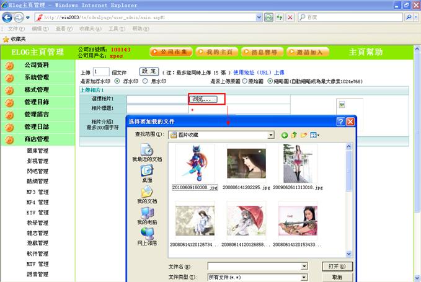Click the create new folder icon

pyautogui.click(x=304, y=134)
